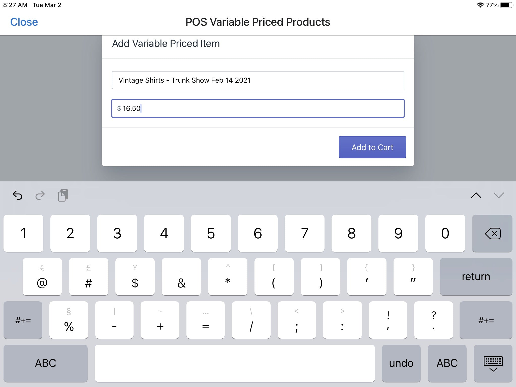Switch to symbols with the left #+= key

coord(23,320)
